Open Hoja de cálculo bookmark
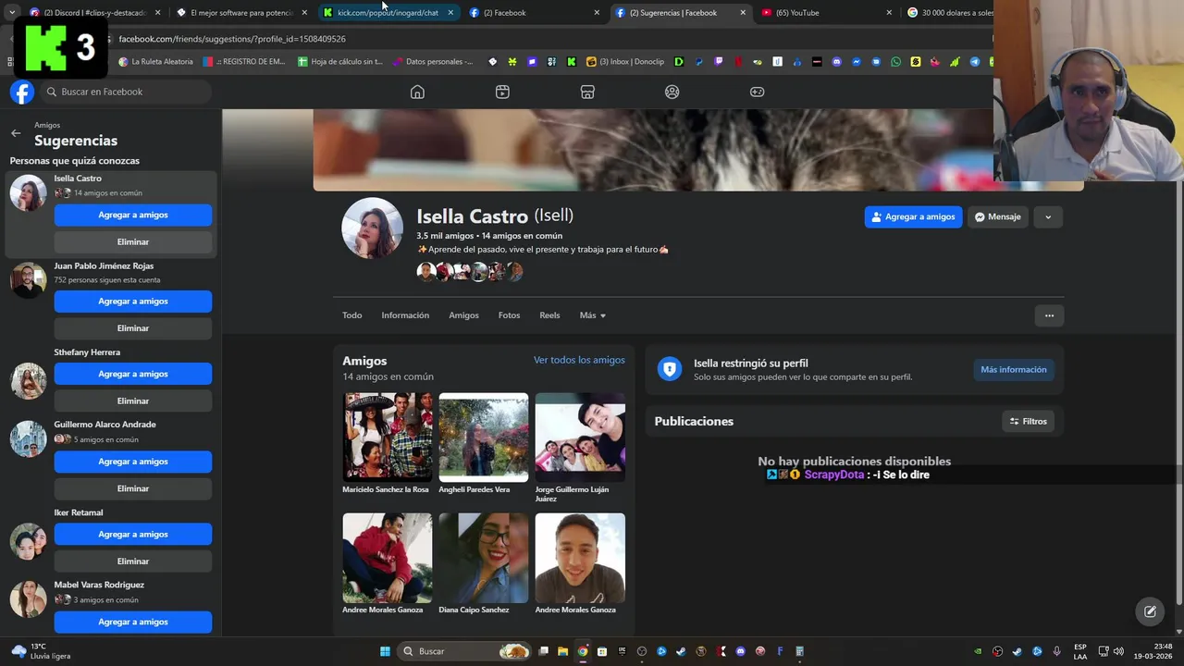This screenshot has height=666, width=1184. 340,62
